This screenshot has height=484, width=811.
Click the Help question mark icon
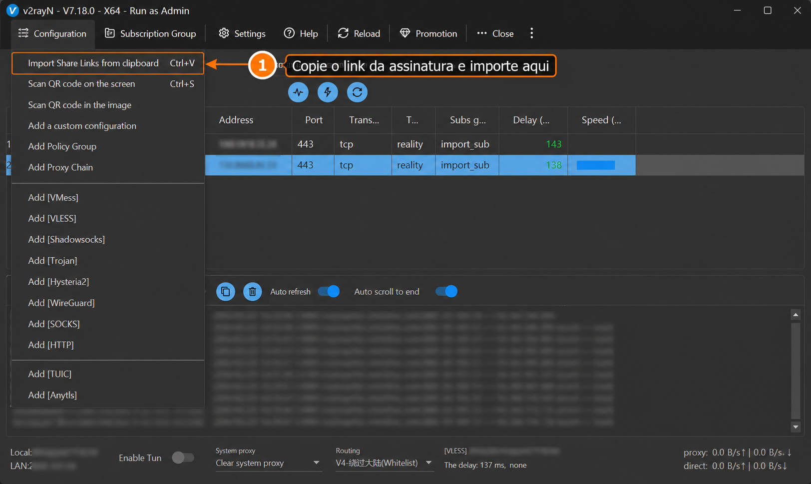click(x=289, y=33)
